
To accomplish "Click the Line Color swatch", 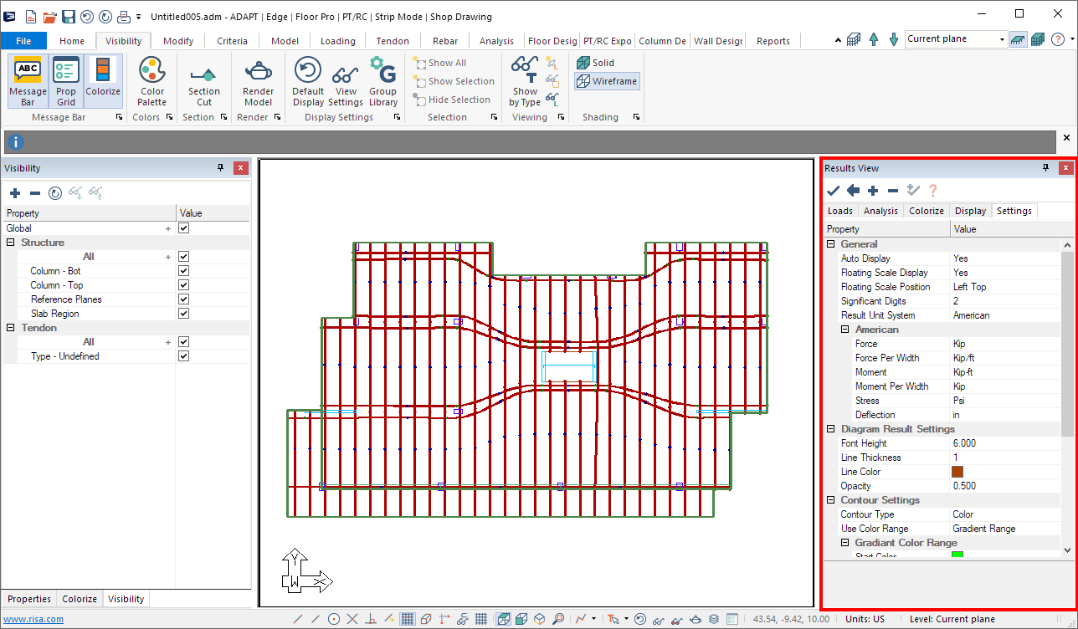I will click(957, 472).
